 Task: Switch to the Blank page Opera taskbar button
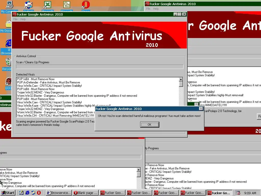point(86,193)
